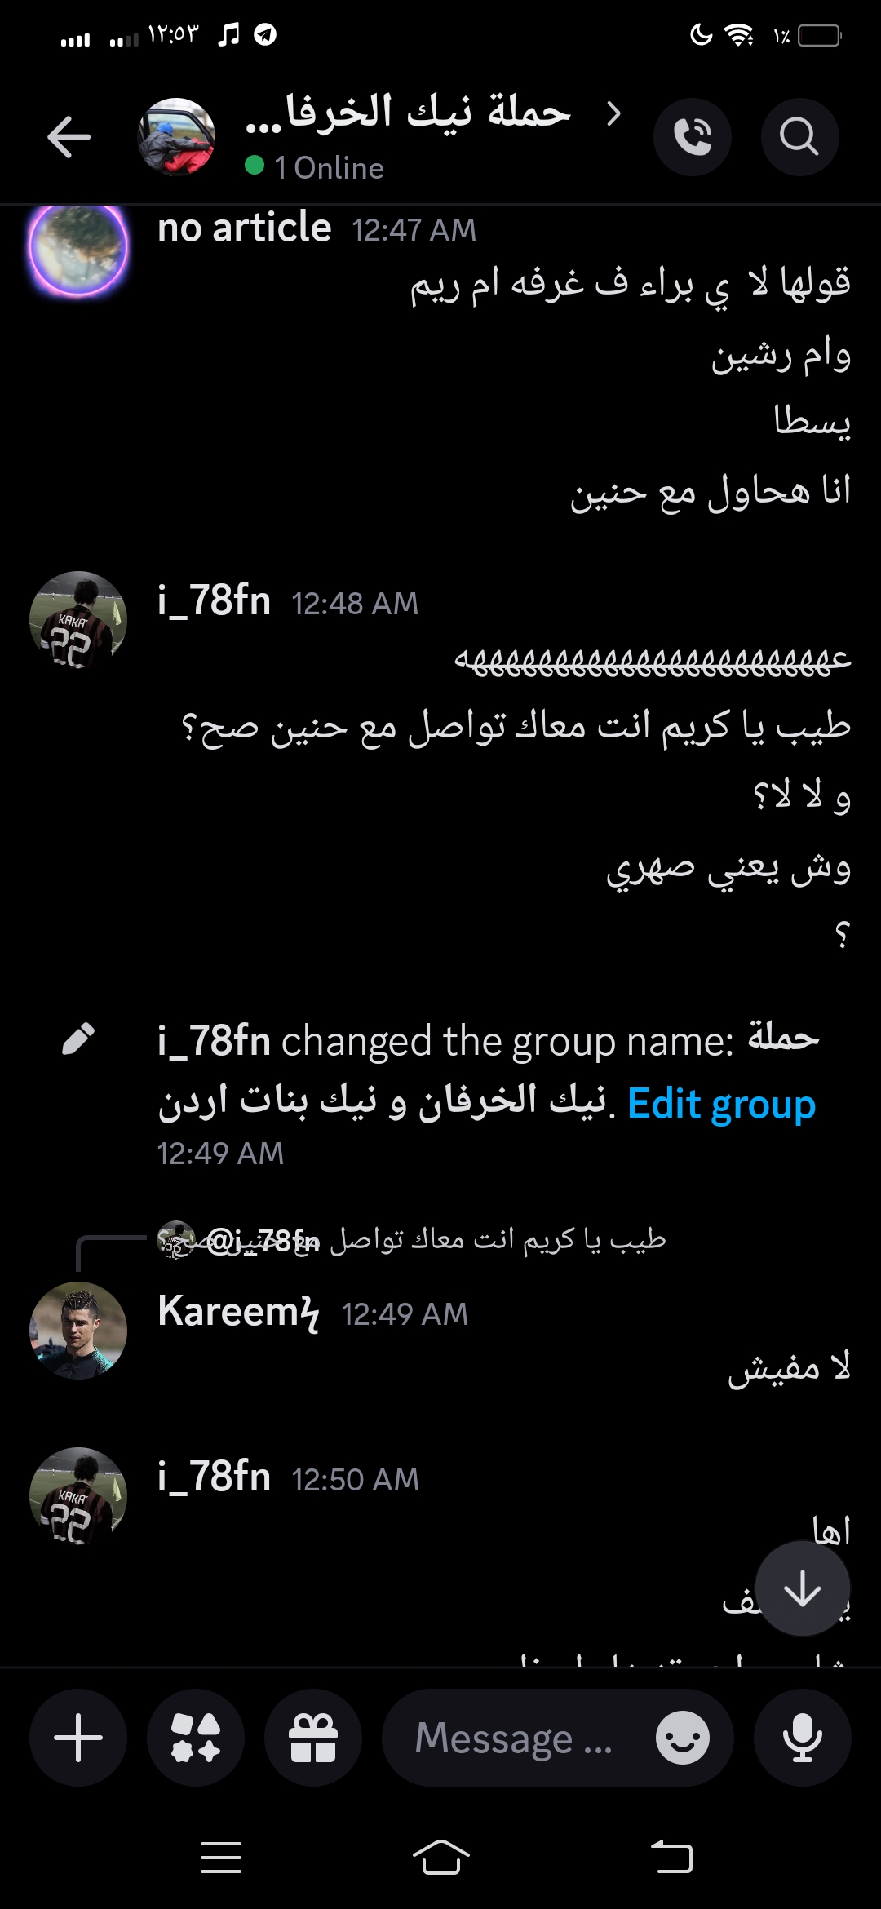Tap the Android home navigation button
881x1909 pixels.
(440, 1858)
